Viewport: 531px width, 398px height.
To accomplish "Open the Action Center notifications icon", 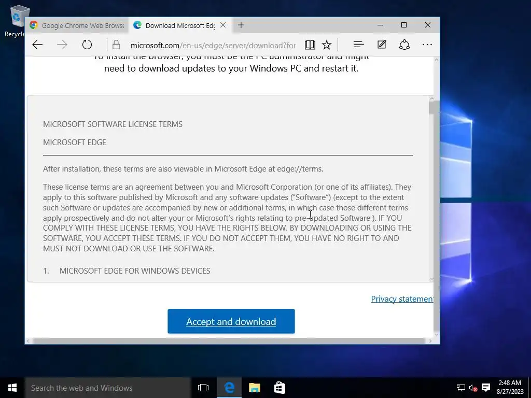I will click(486, 388).
